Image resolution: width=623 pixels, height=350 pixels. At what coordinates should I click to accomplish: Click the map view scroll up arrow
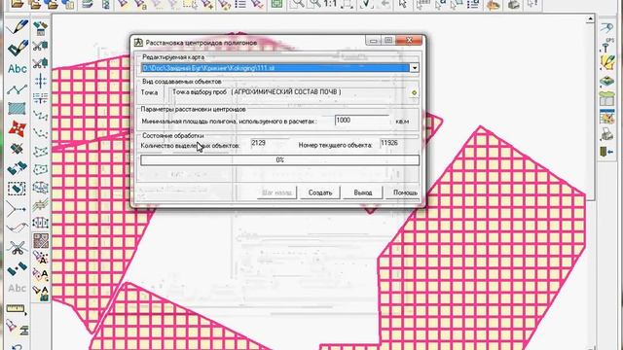pos(591,18)
